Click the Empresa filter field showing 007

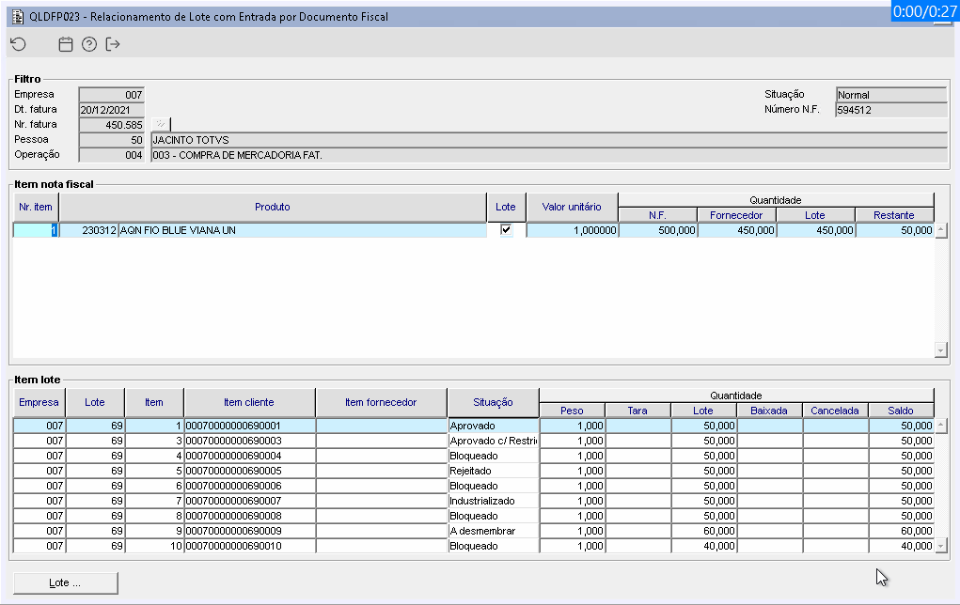tap(111, 95)
